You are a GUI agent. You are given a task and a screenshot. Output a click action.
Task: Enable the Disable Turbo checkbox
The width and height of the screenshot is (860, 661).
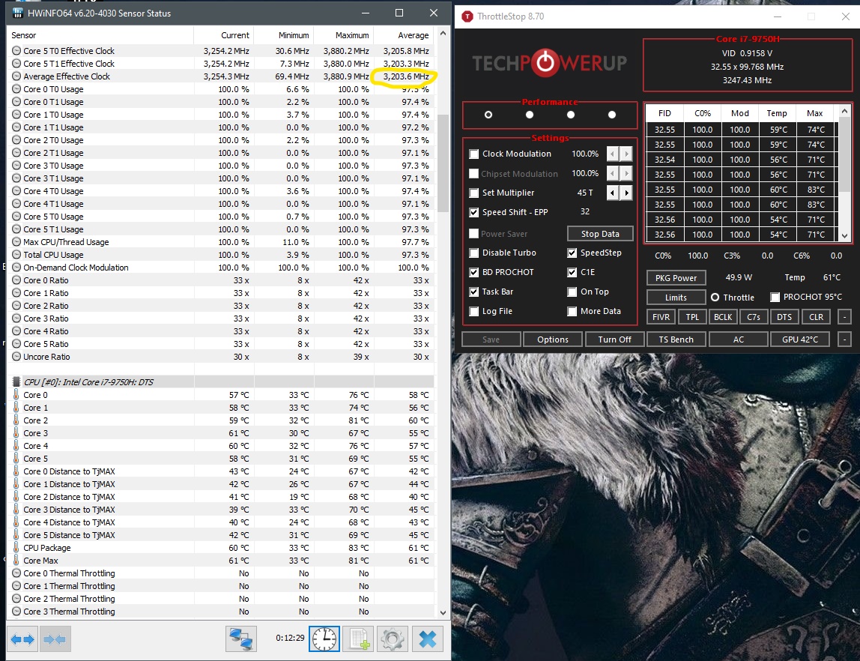tap(474, 253)
